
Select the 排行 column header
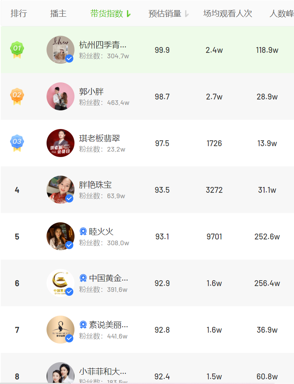point(19,14)
